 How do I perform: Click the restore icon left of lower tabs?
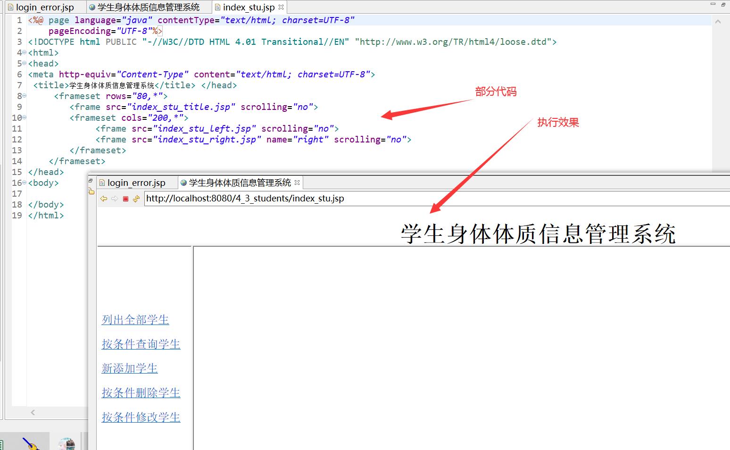[91, 181]
